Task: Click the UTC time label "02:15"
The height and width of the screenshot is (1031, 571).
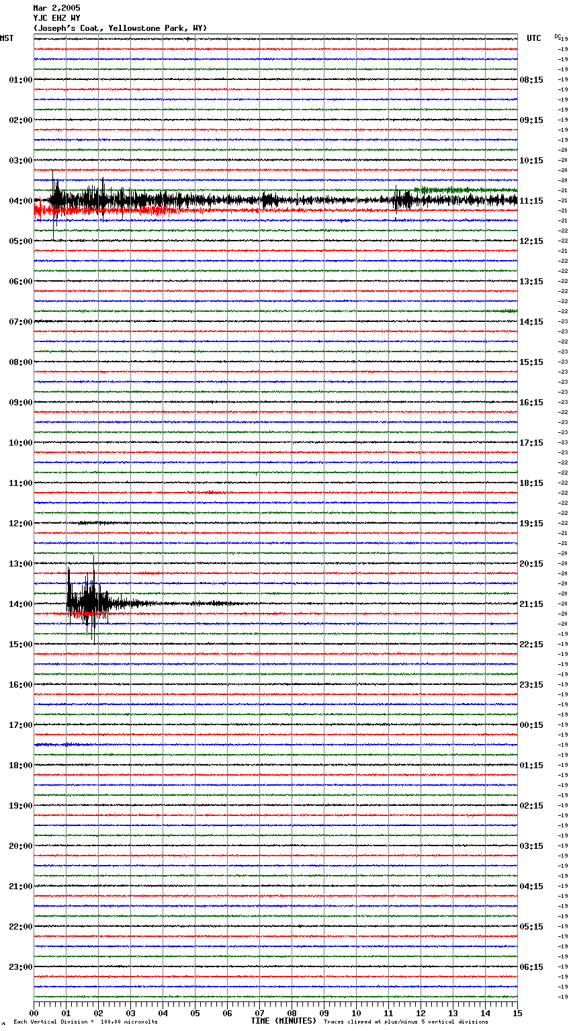Action: 531,806
